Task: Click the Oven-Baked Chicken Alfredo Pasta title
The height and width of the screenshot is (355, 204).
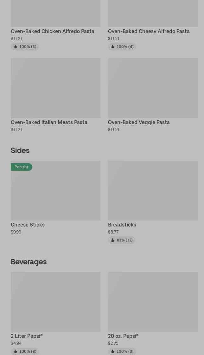Action: tap(53, 31)
